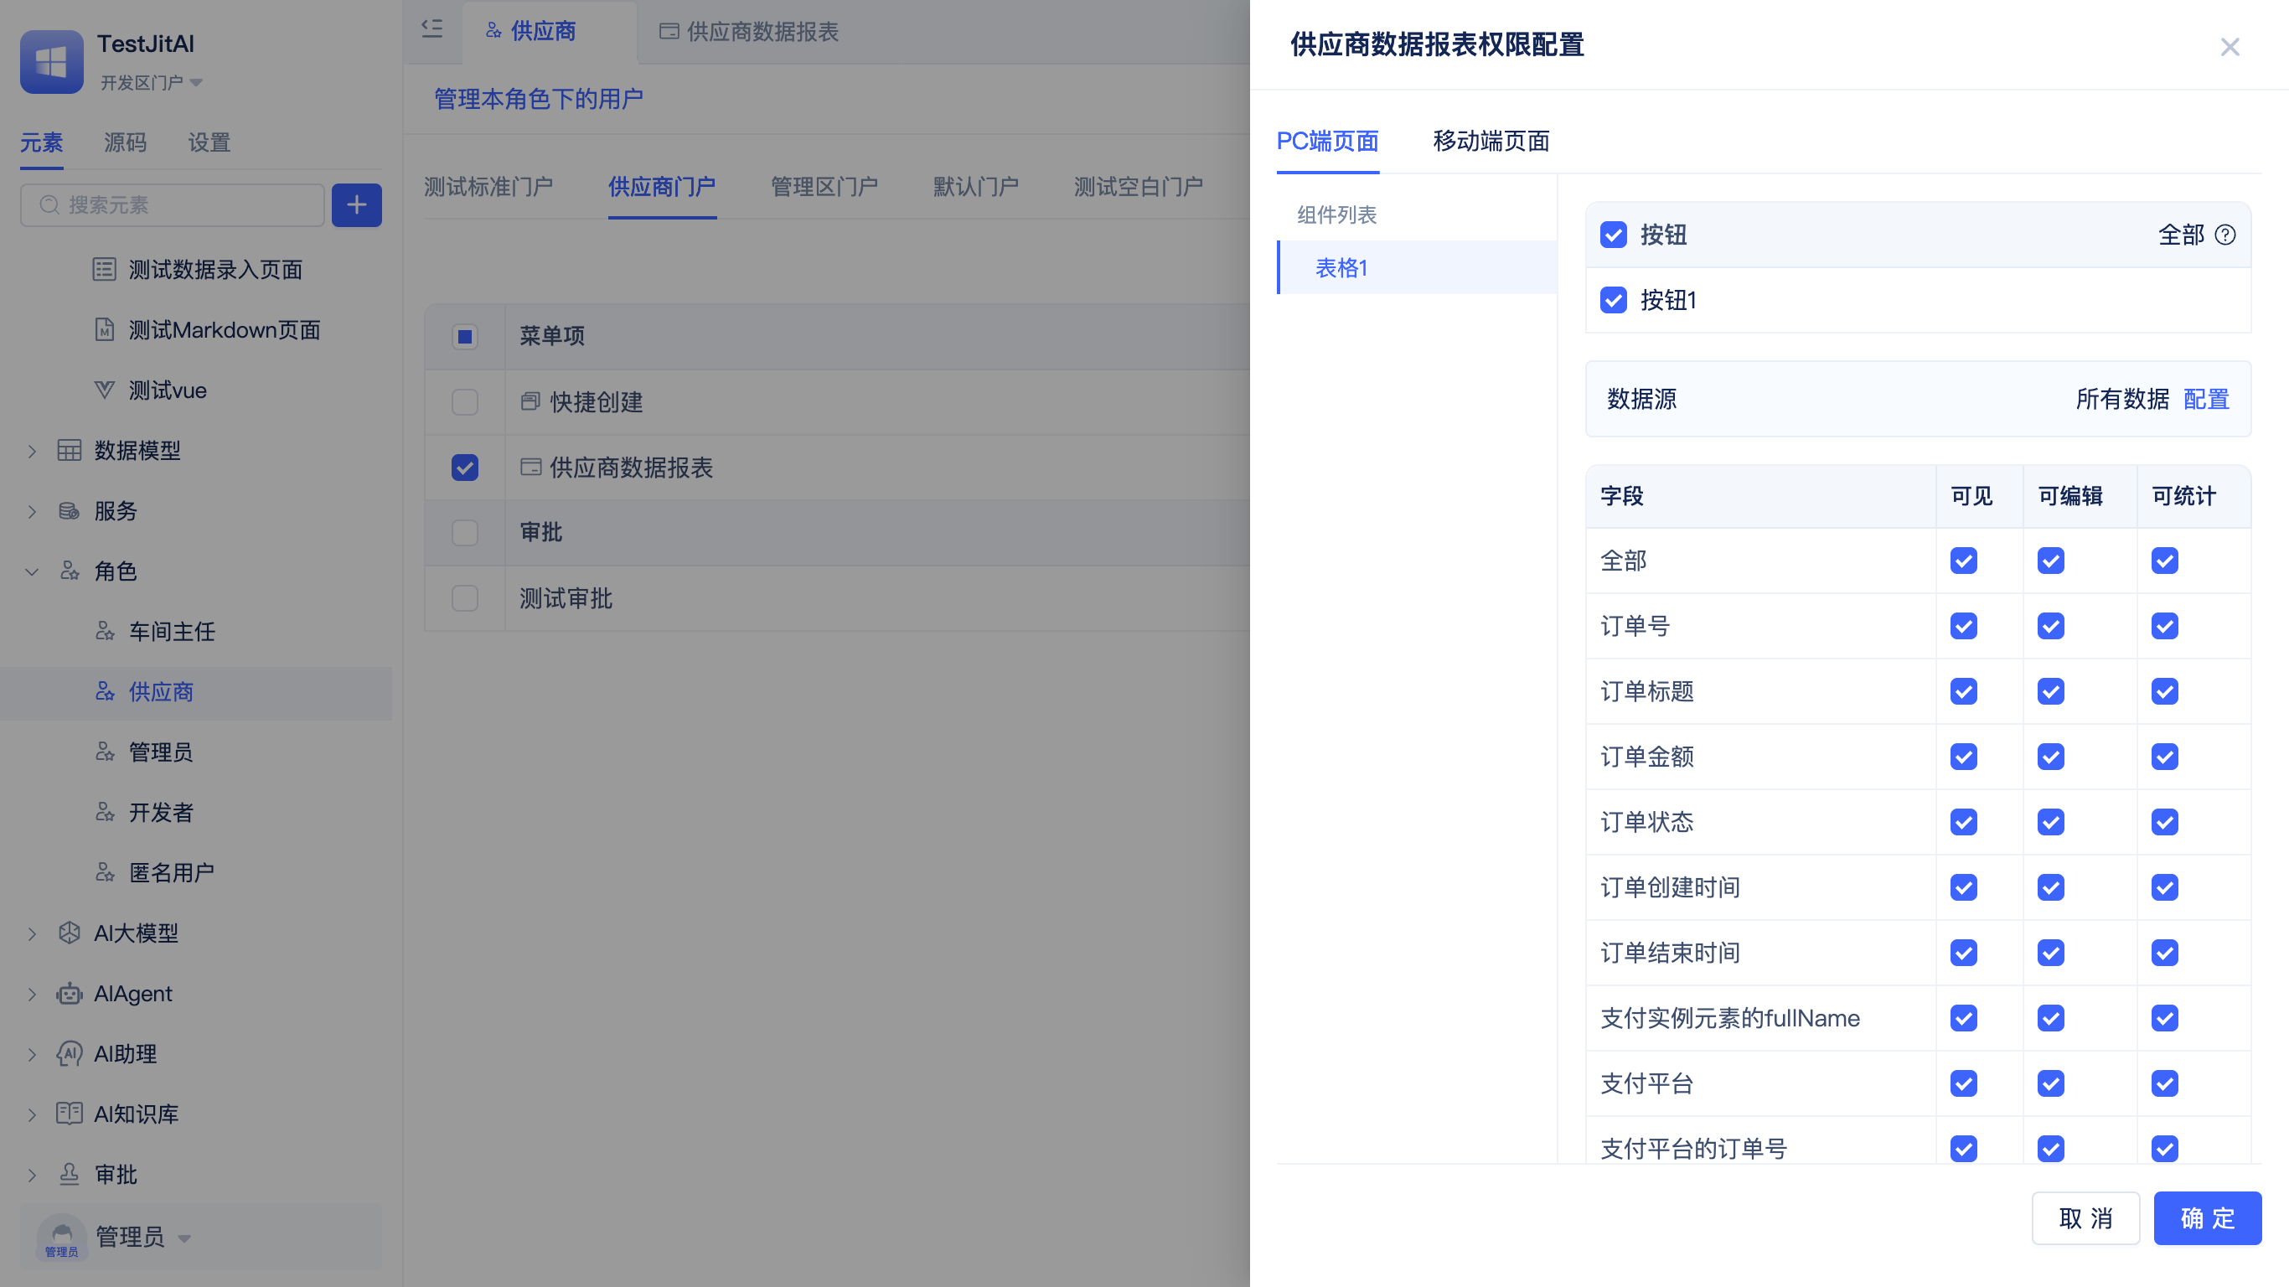Screen dimensions: 2289x1287
Task: Expand the 审批 tree node
Action: pos(32,1175)
